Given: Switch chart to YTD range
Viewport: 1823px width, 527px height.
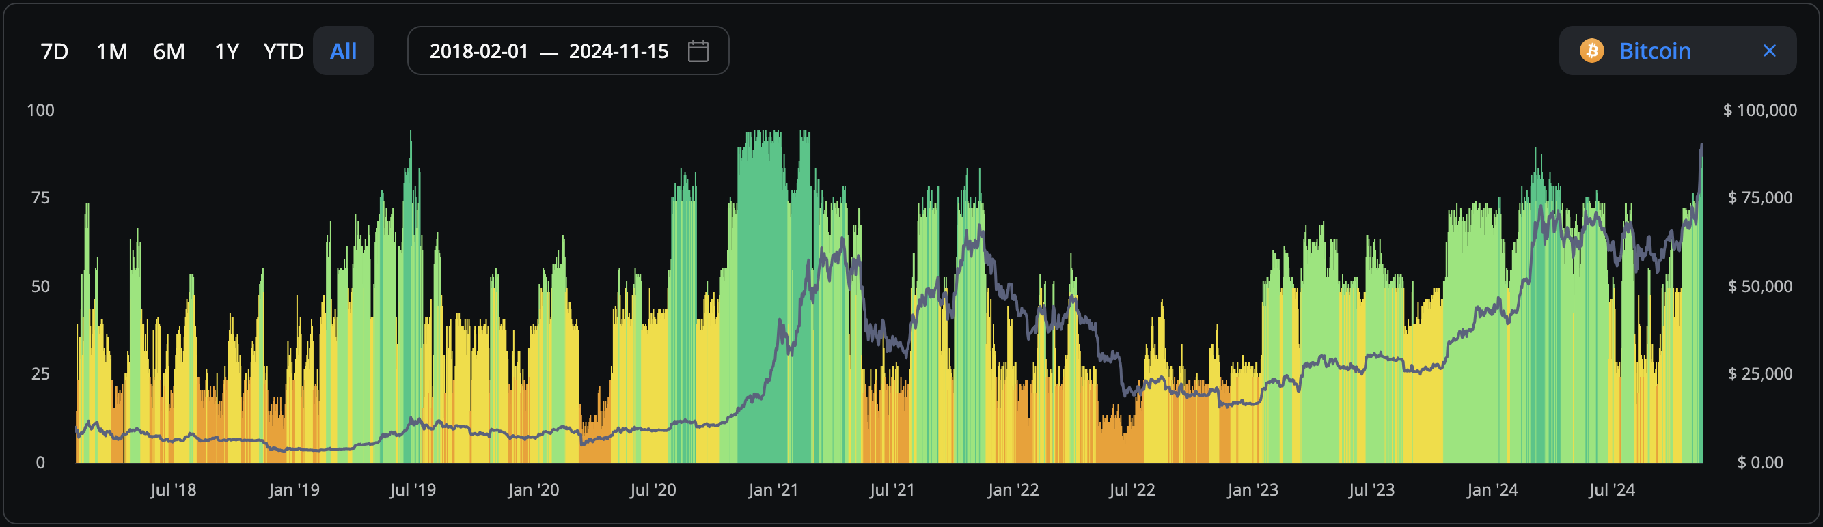Looking at the screenshot, I should coord(283,52).
